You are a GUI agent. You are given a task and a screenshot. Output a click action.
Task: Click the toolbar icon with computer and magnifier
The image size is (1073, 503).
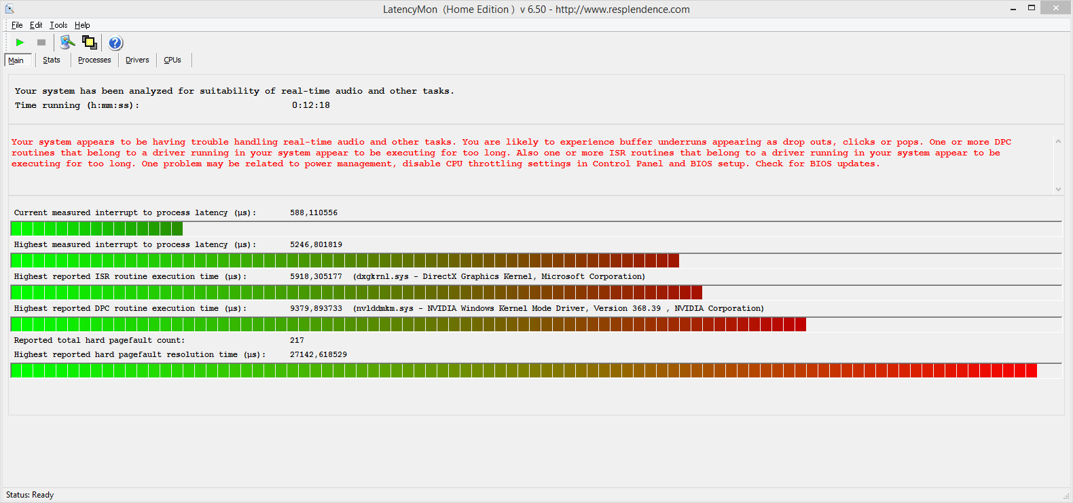point(67,43)
